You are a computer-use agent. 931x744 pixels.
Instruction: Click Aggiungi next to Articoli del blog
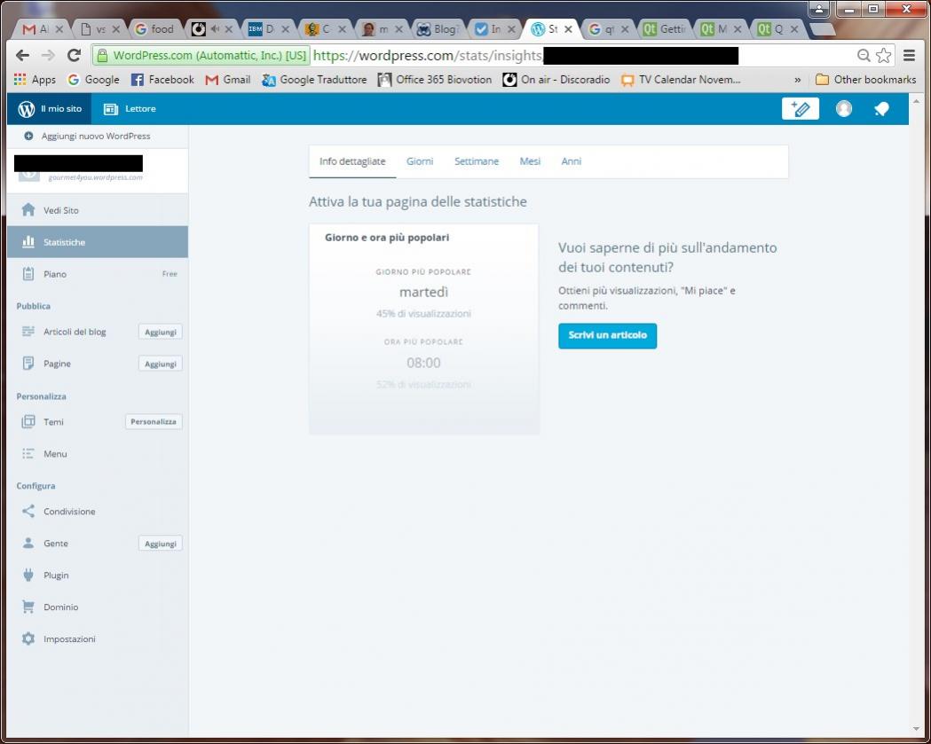tap(161, 332)
